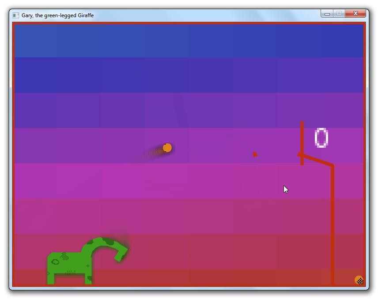Close the Gary giraffe game window

click(x=355, y=14)
